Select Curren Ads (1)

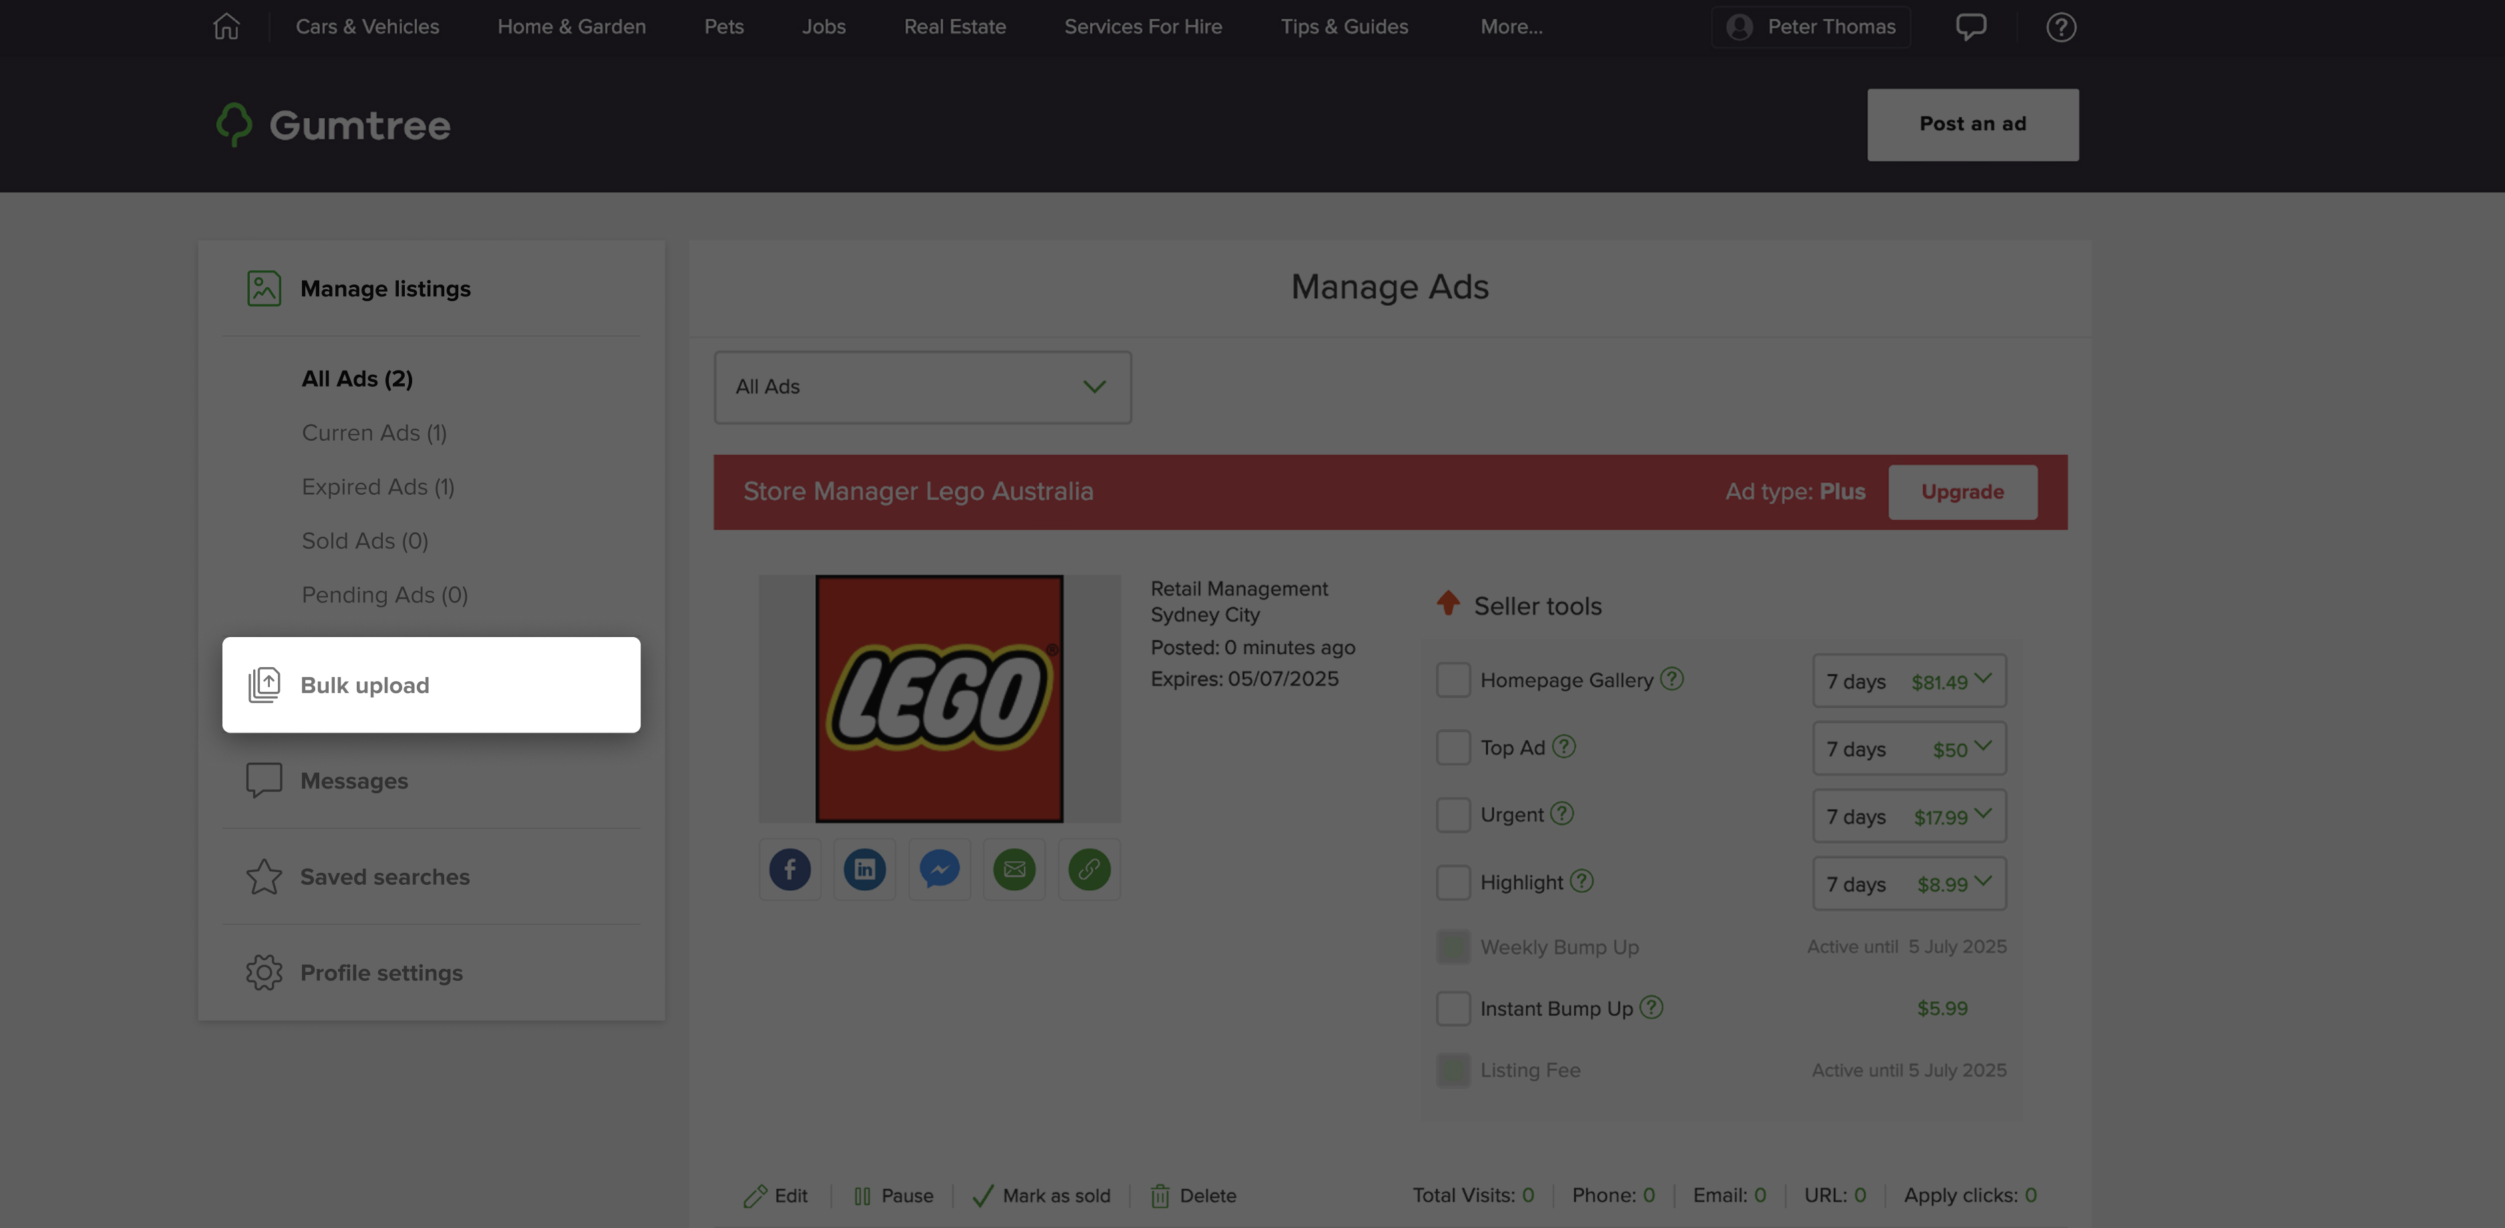click(x=374, y=433)
